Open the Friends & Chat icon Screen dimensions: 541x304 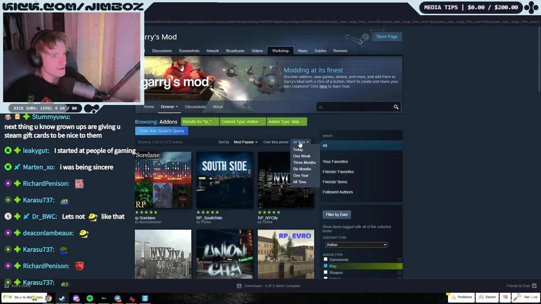click(534, 286)
